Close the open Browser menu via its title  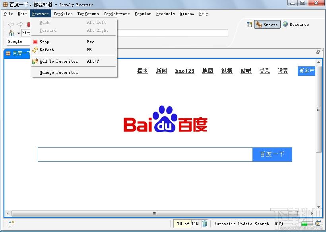coord(40,14)
